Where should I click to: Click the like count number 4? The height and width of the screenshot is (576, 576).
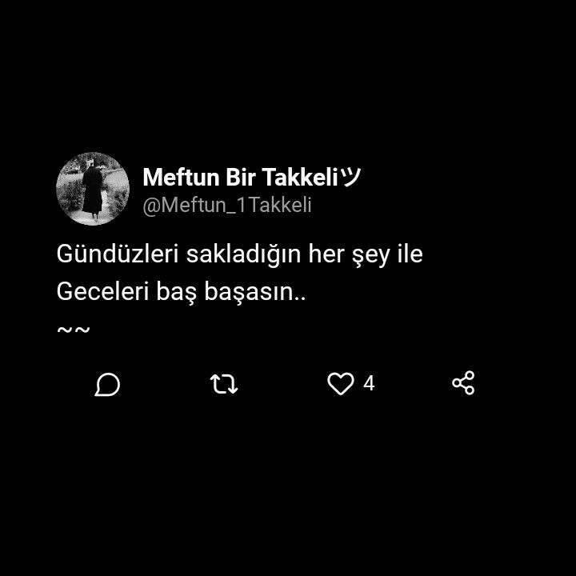coord(369,383)
